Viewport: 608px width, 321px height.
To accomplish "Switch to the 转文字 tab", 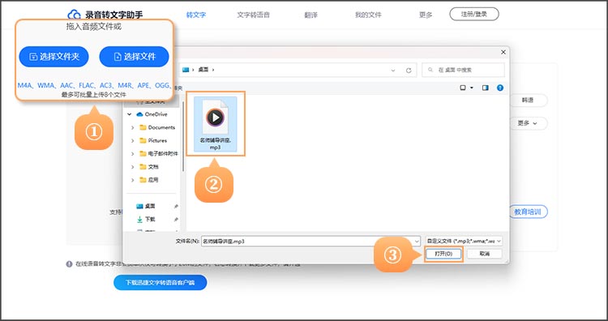I will [196, 15].
